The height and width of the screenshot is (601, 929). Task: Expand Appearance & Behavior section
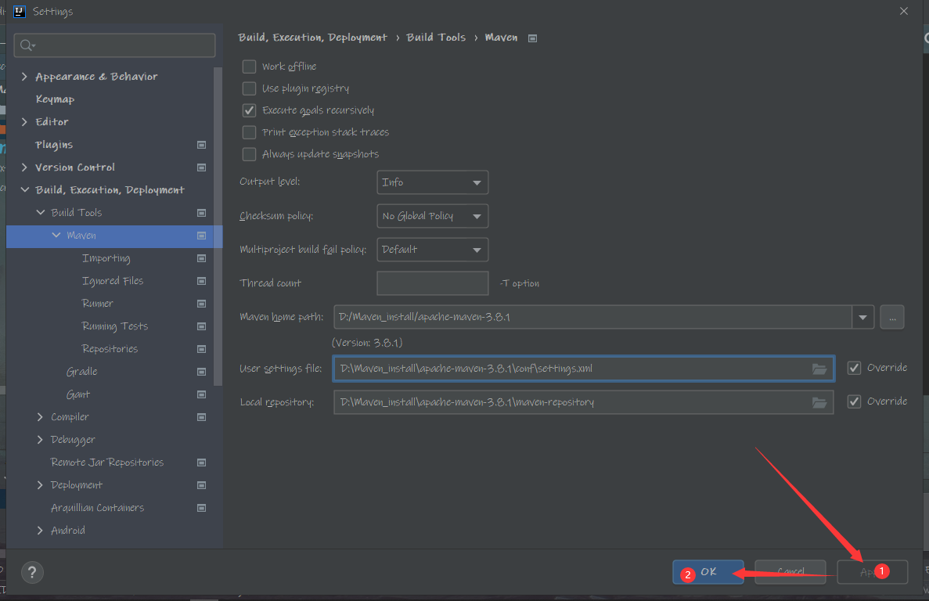tap(24, 77)
